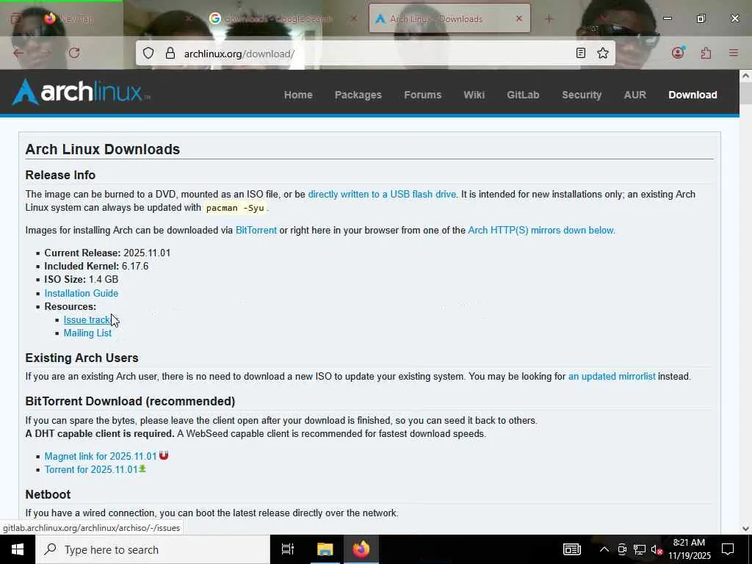
Task: Click the 'pacman -Syu' code text
Action: [x=235, y=208]
